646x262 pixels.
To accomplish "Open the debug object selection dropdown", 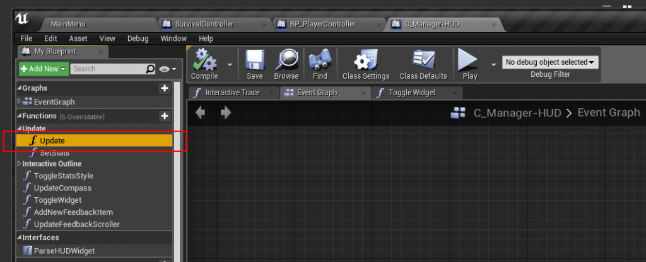I will (550, 62).
